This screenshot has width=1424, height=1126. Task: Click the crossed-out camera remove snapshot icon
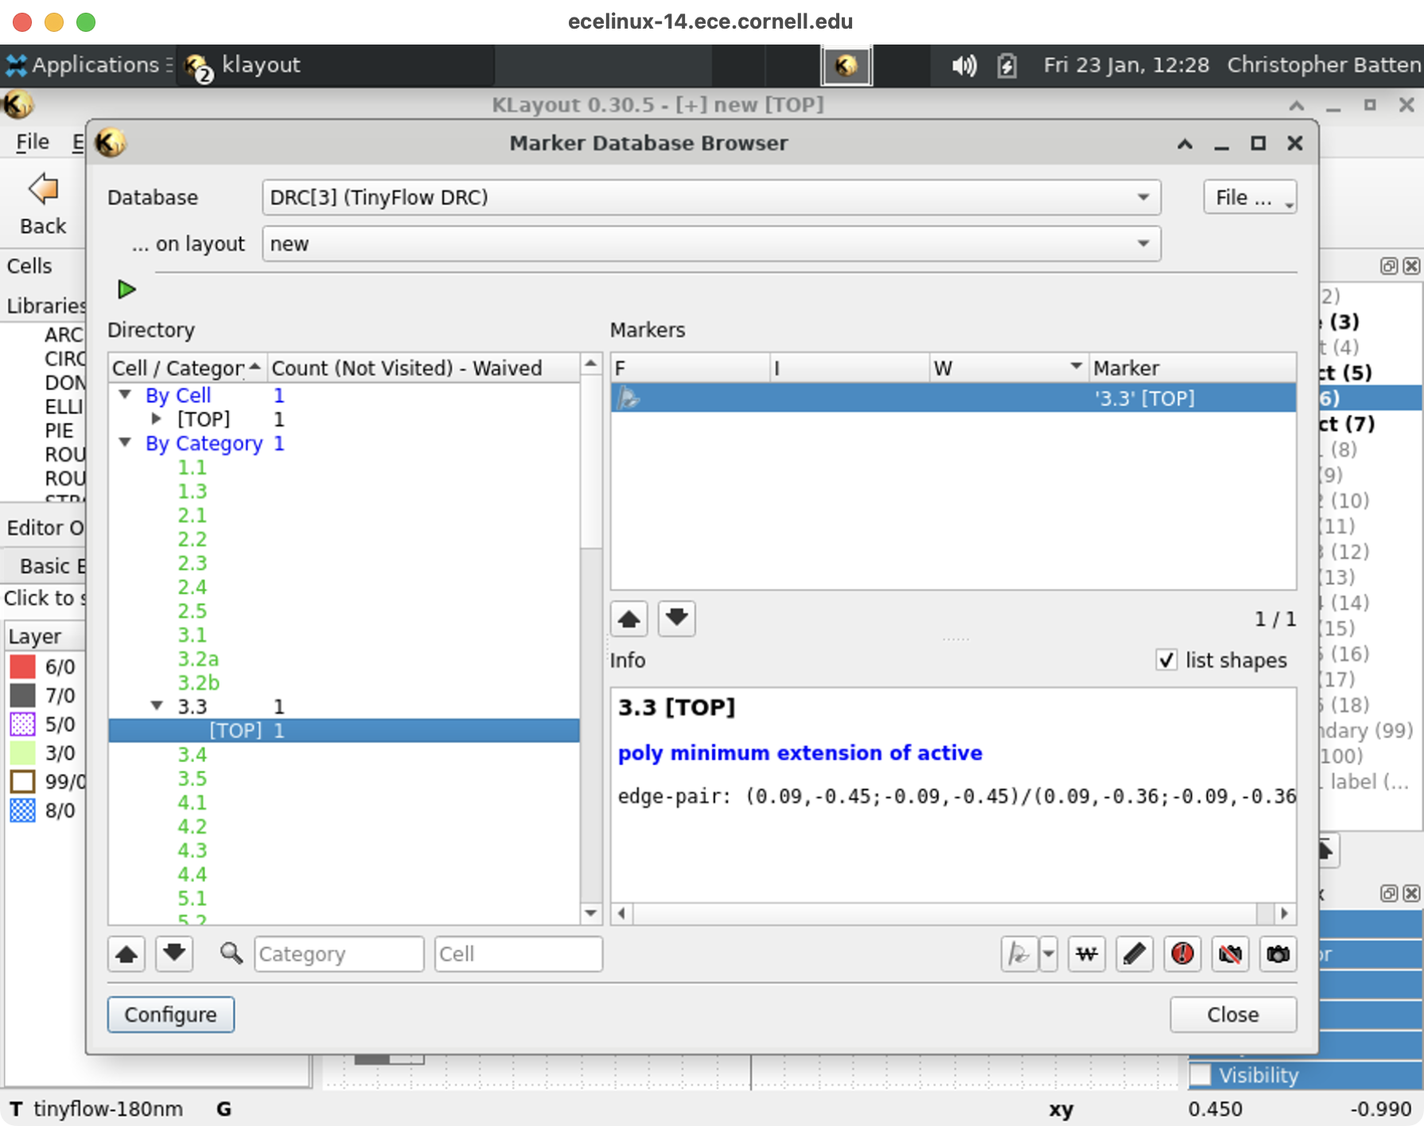pos(1230,953)
